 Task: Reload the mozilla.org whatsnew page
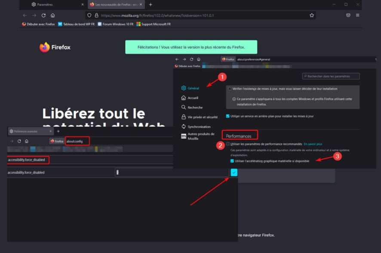click(x=43, y=15)
